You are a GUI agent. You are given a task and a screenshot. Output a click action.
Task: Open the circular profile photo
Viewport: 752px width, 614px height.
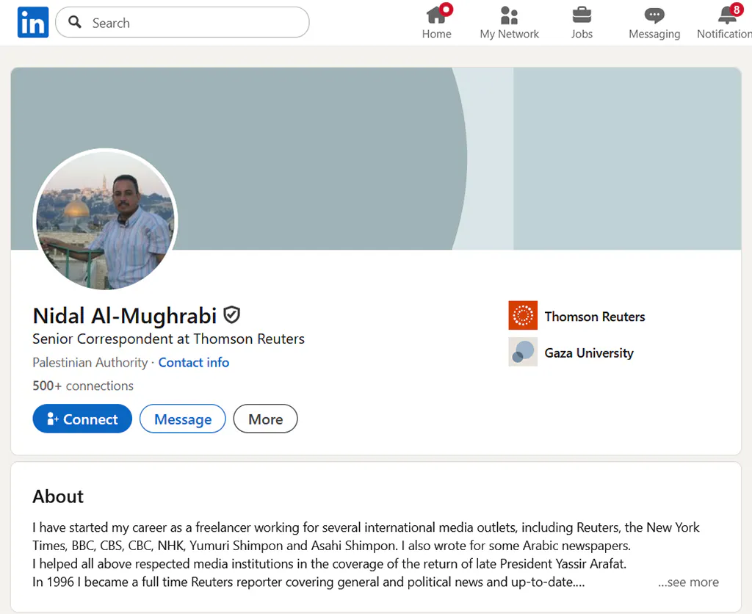[x=106, y=220]
